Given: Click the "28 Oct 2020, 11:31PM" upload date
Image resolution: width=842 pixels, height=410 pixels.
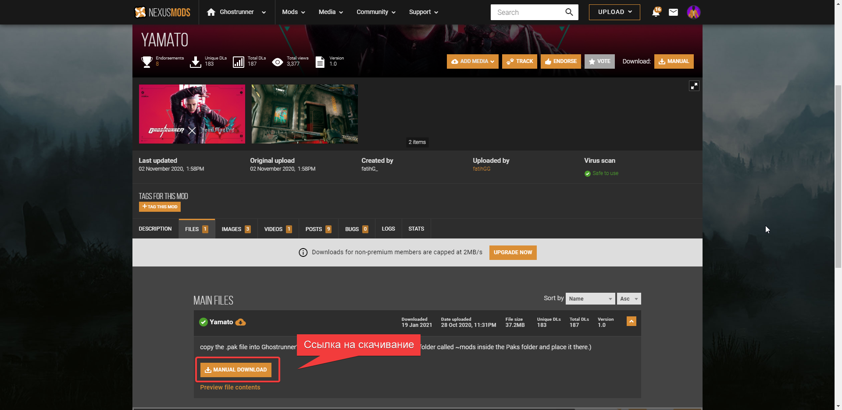Looking at the screenshot, I should pos(468,325).
